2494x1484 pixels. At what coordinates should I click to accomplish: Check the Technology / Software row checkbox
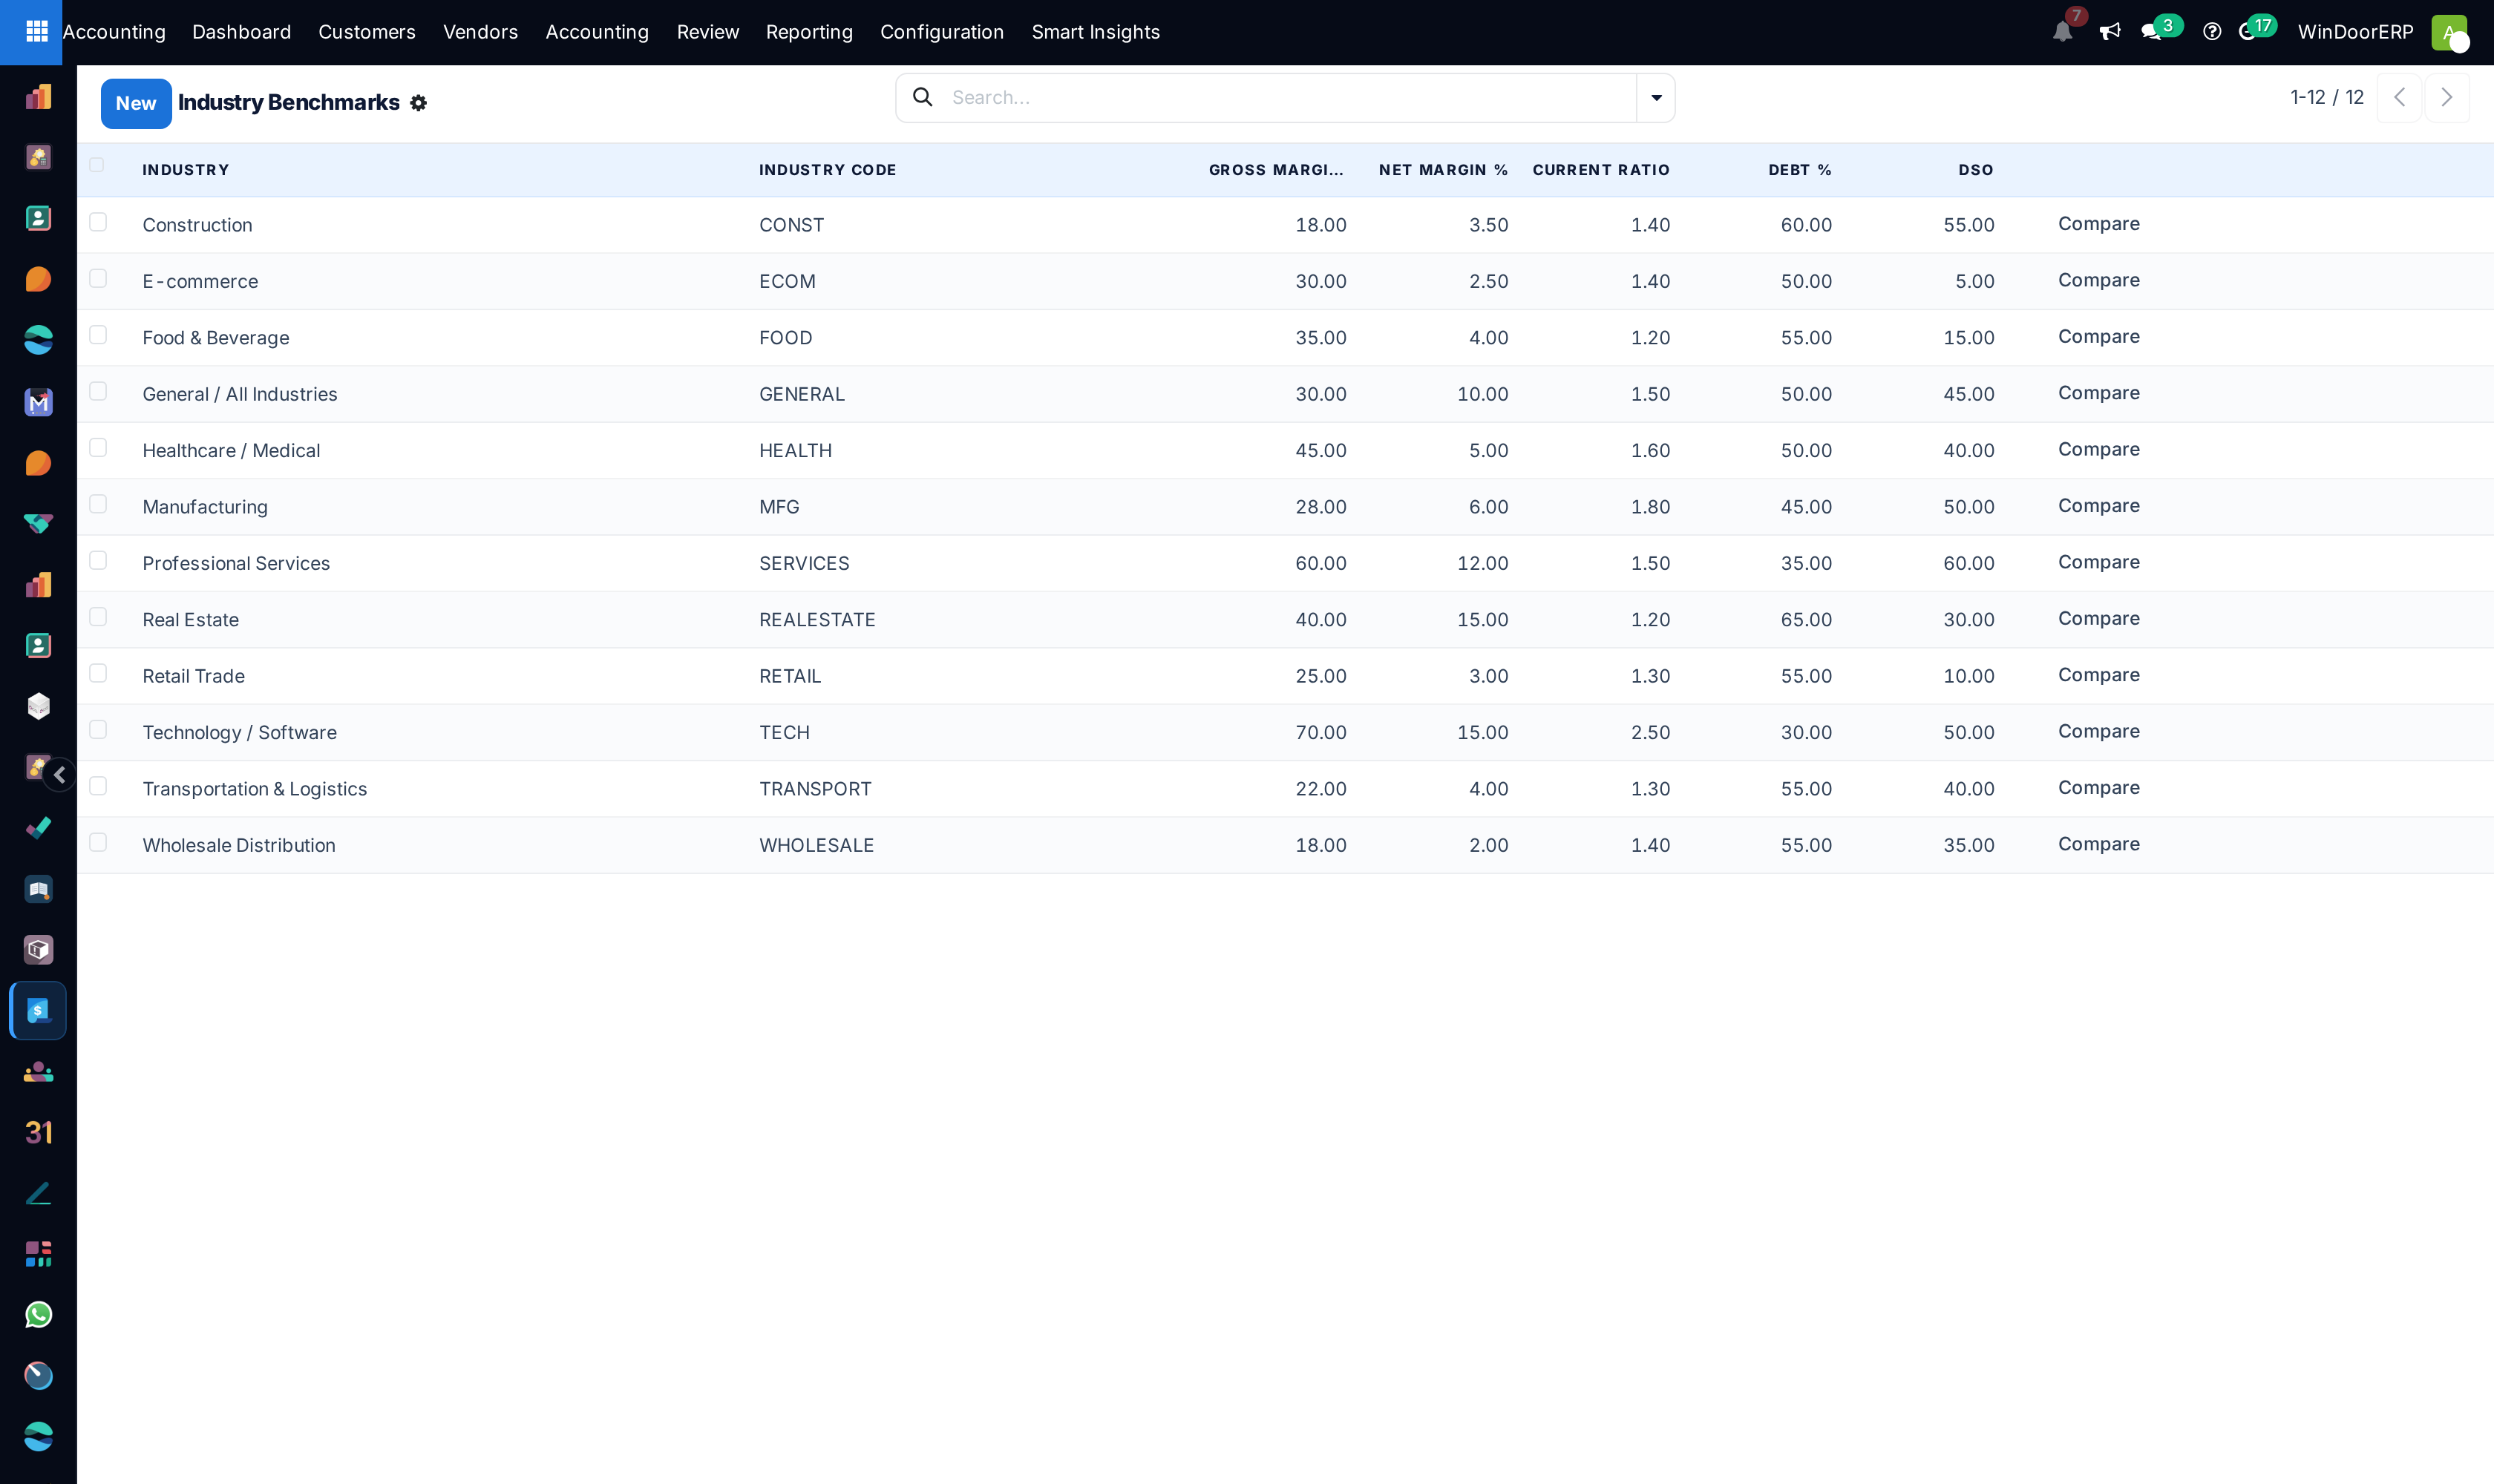[x=98, y=730]
